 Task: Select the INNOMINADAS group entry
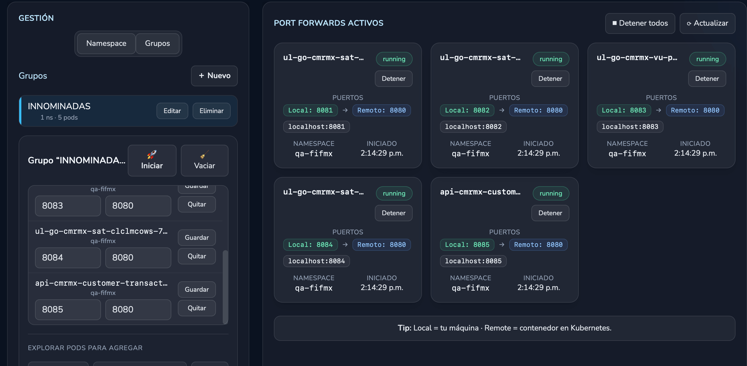[87, 111]
